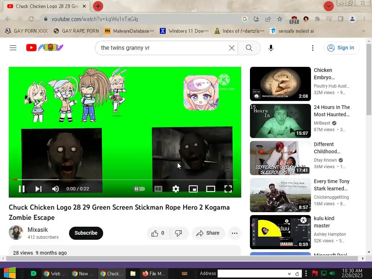Open the media control playlist icon
Image resolution: width=372 pixels, height=279 pixels.
(329, 19)
